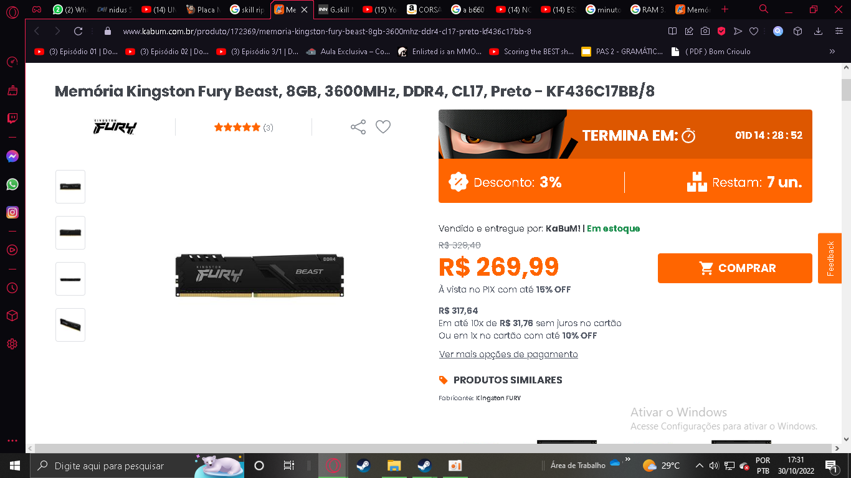Reload the page
Screen dimensions: 851x478
click(x=78, y=31)
